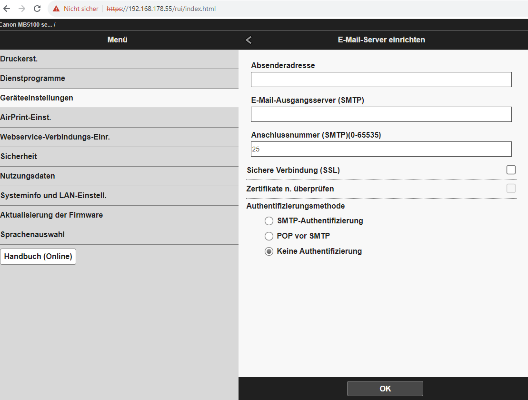The image size is (528, 400).
Task: Open the Sicherheit menu entry
Action: point(119,157)
